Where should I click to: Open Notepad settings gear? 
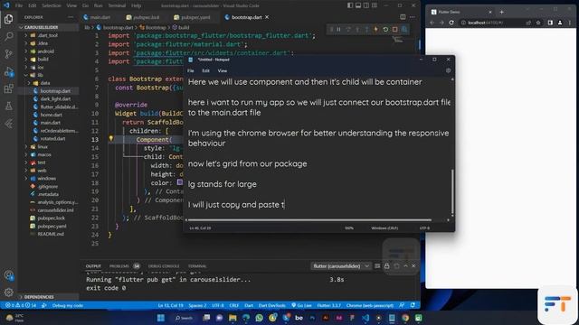(x=449, y=70)
